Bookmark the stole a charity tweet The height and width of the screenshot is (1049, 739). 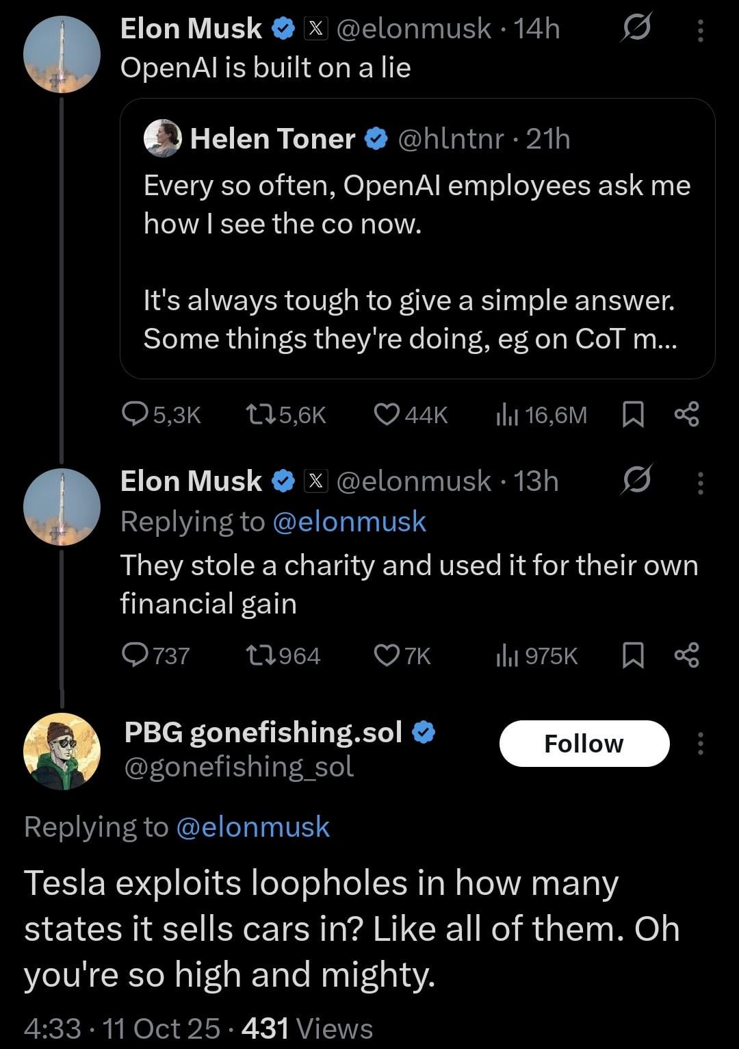click(x=633, y=655)
